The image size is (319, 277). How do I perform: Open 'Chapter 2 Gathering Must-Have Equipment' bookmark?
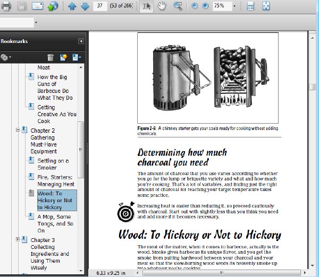(x=44, y=141)
